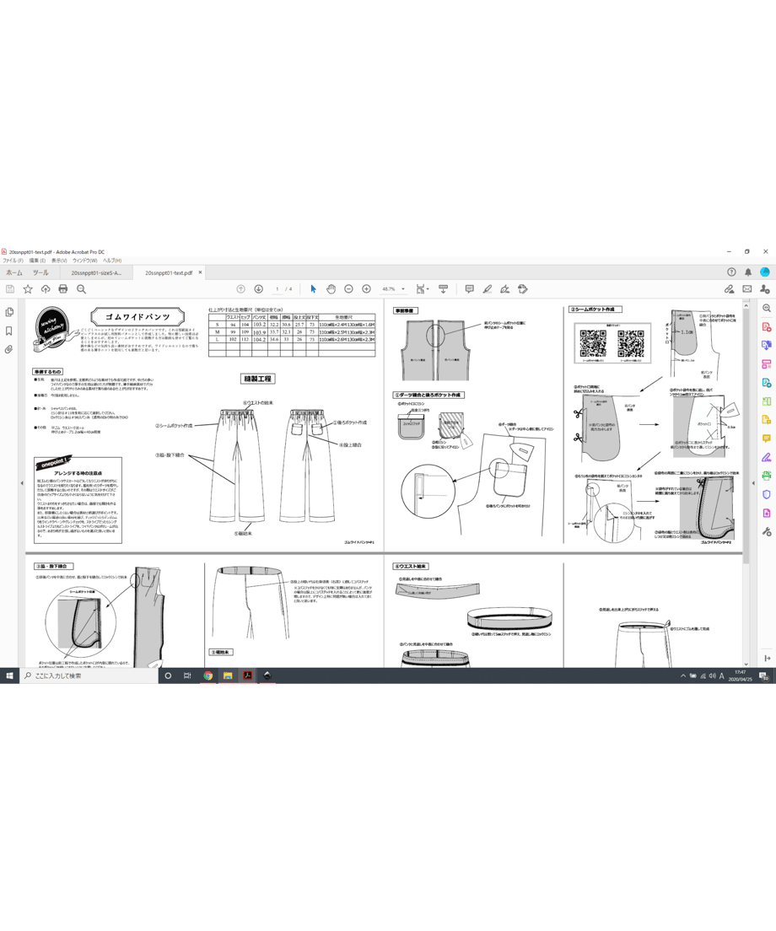Open Windows action center notifications
Viewport: 776px width, 931px height.
[x=764, y=675]
